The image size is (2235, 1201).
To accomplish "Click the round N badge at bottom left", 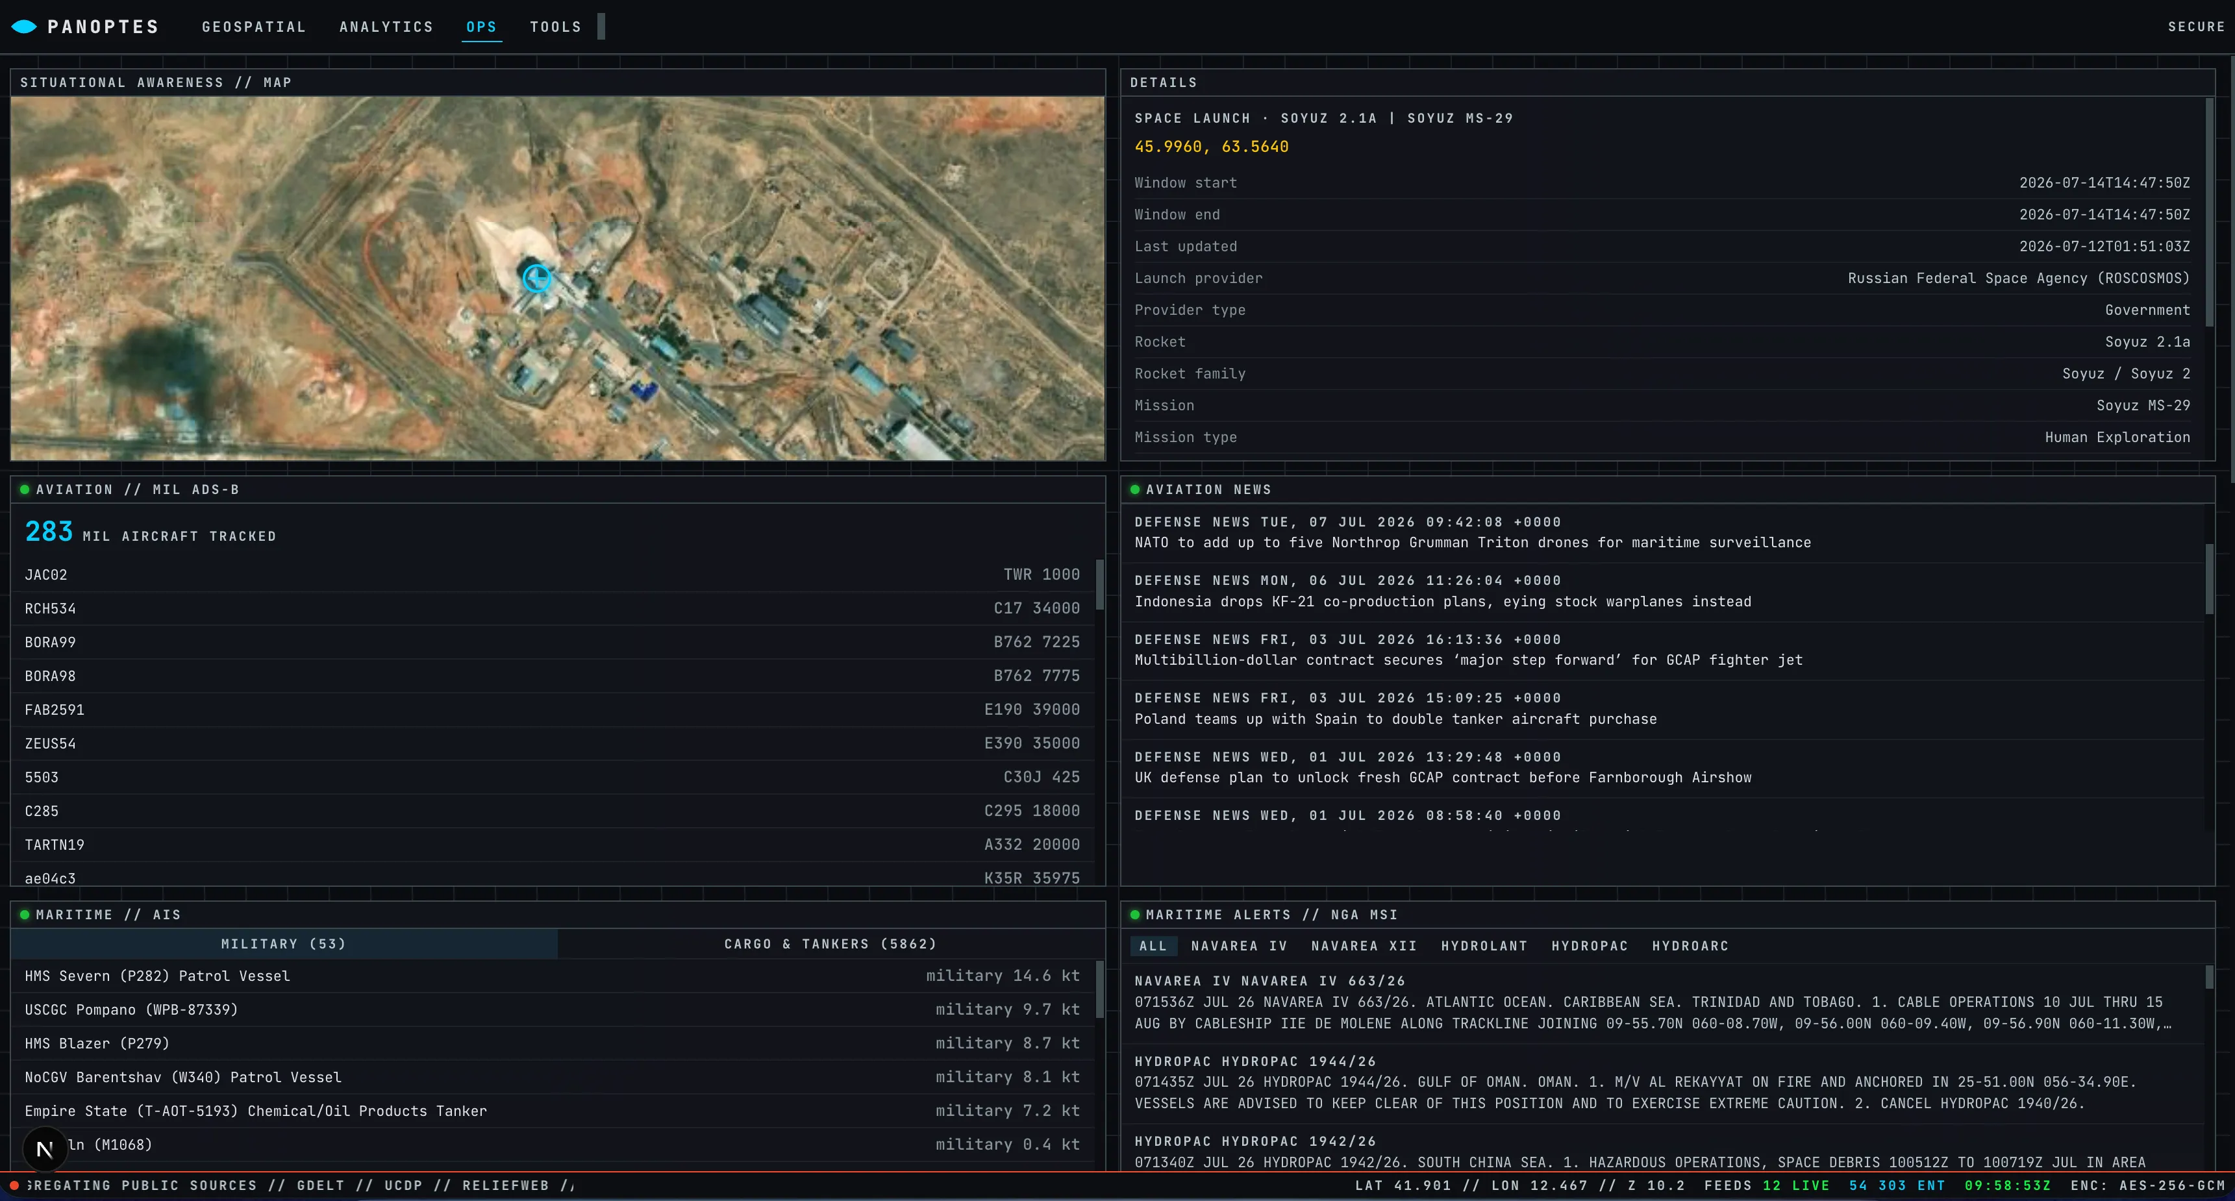I will pos(45,1149).
